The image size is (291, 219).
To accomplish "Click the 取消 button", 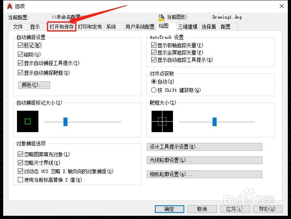I will click(202, 209).
